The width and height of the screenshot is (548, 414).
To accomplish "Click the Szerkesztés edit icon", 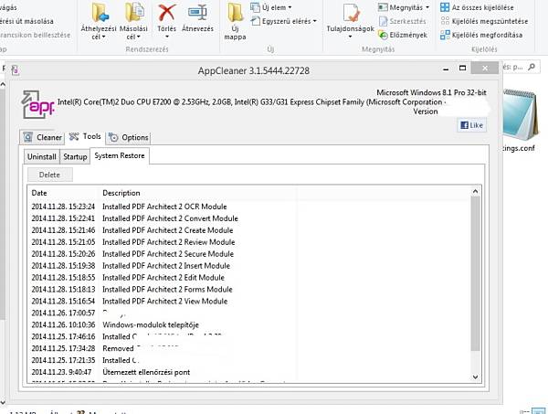I will 383,21.
